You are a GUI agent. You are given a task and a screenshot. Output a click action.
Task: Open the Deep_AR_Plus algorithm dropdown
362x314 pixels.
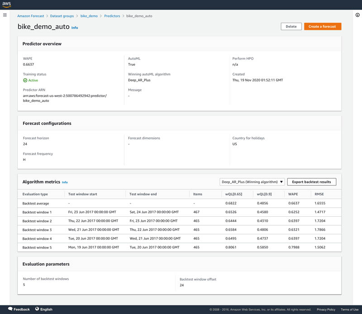[252, 182]
